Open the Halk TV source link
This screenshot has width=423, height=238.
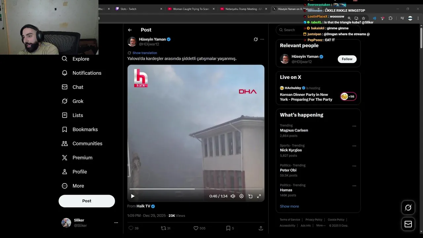(143, 206)
